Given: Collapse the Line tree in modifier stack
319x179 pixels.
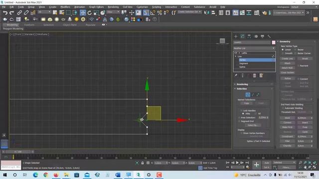Looking at the screenshot, I should (236, 56).
